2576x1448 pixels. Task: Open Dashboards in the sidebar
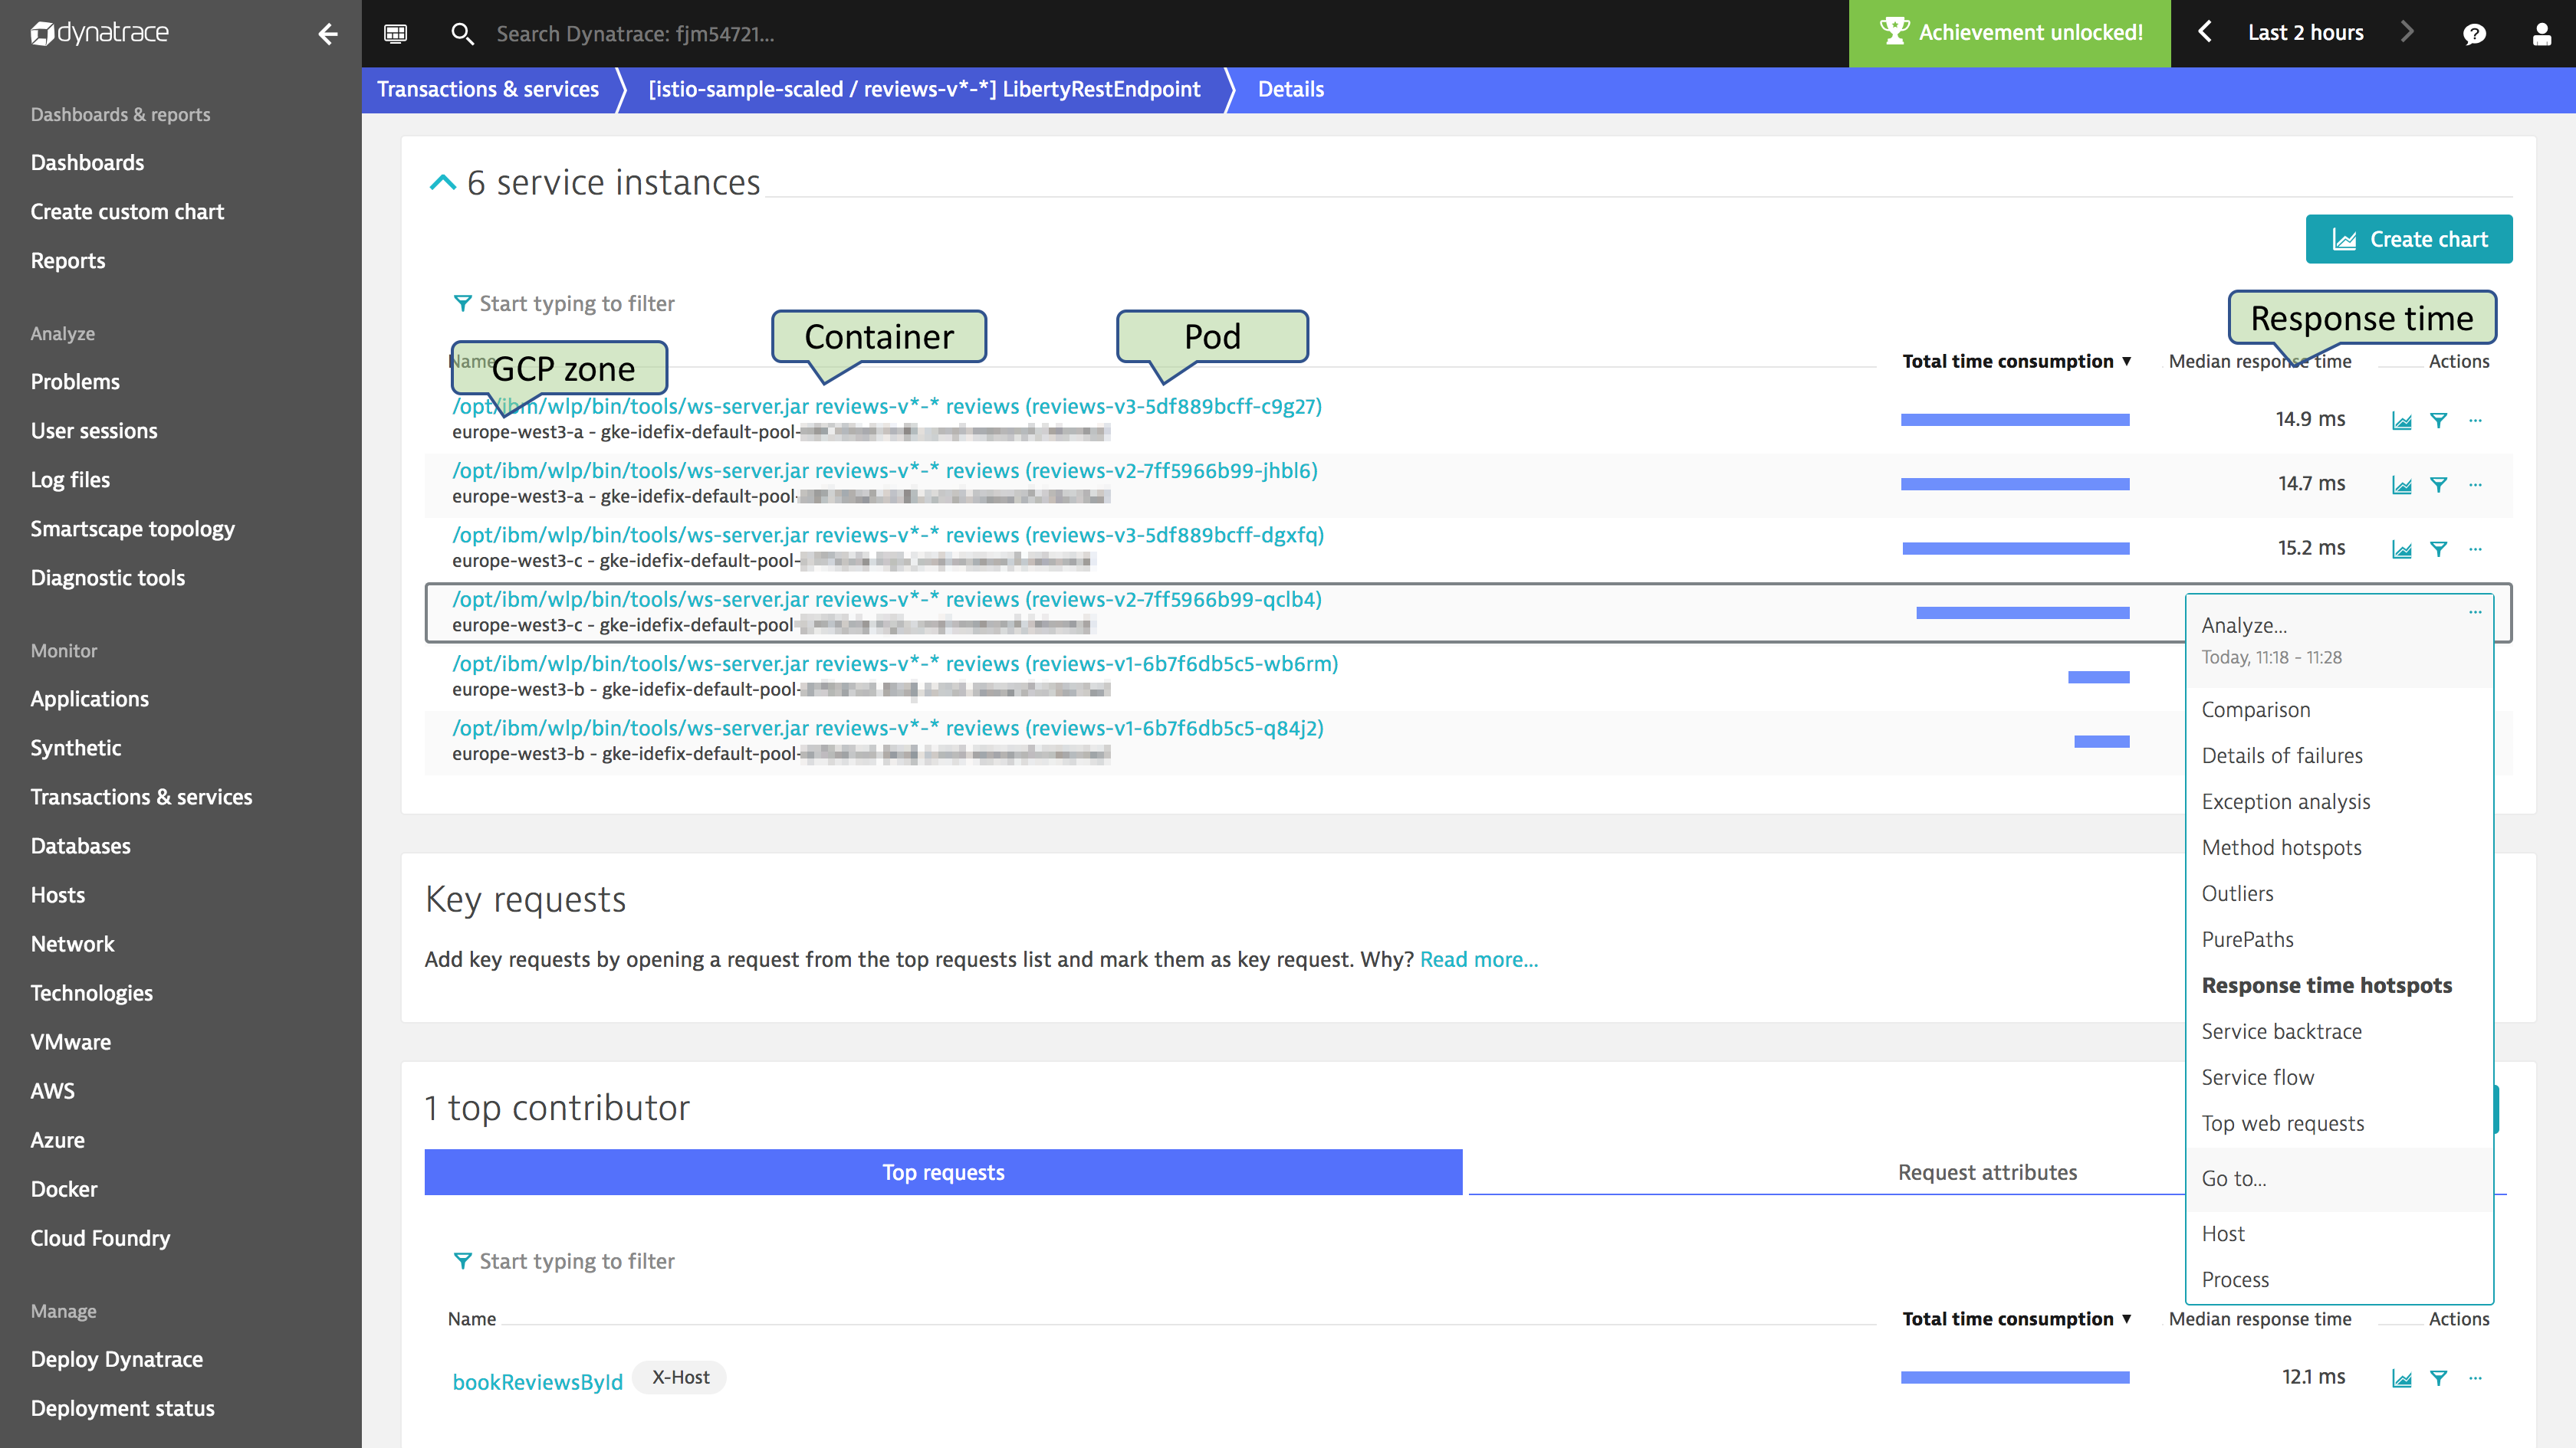pyautogui.click(x=87, y=162)
